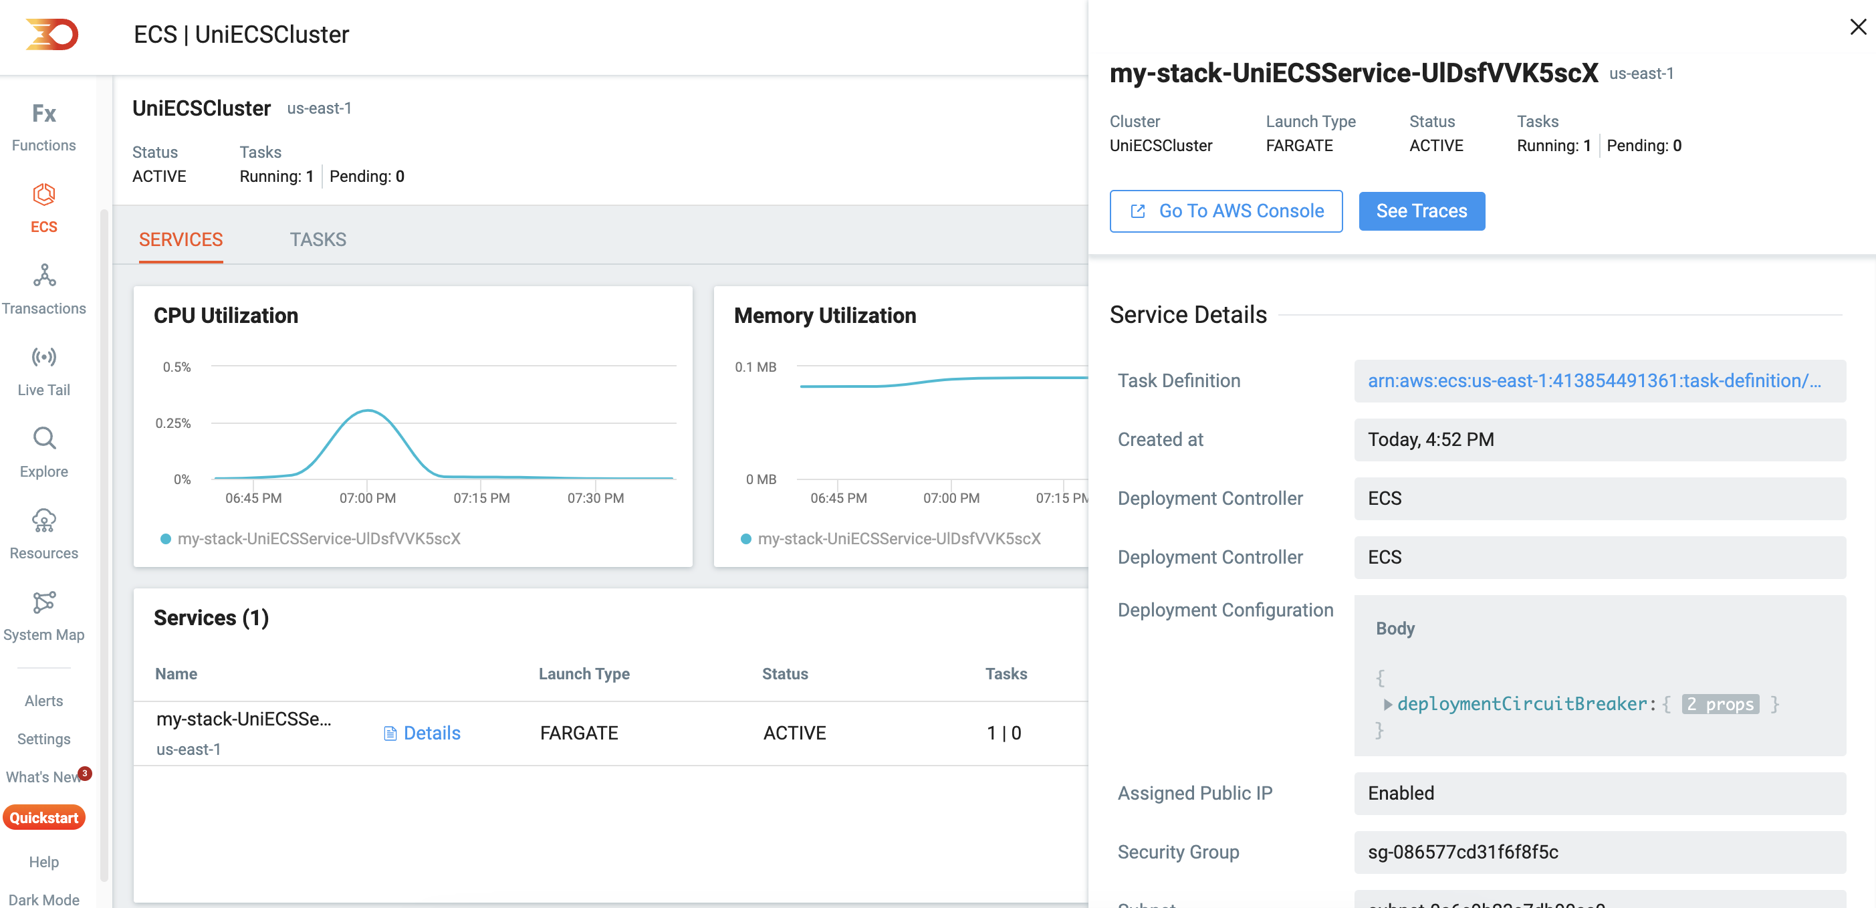This screenshot has height=908, width=1876.
Task: Click the my-stack-UniECSSe... service name
Action: tap(243, 719)
